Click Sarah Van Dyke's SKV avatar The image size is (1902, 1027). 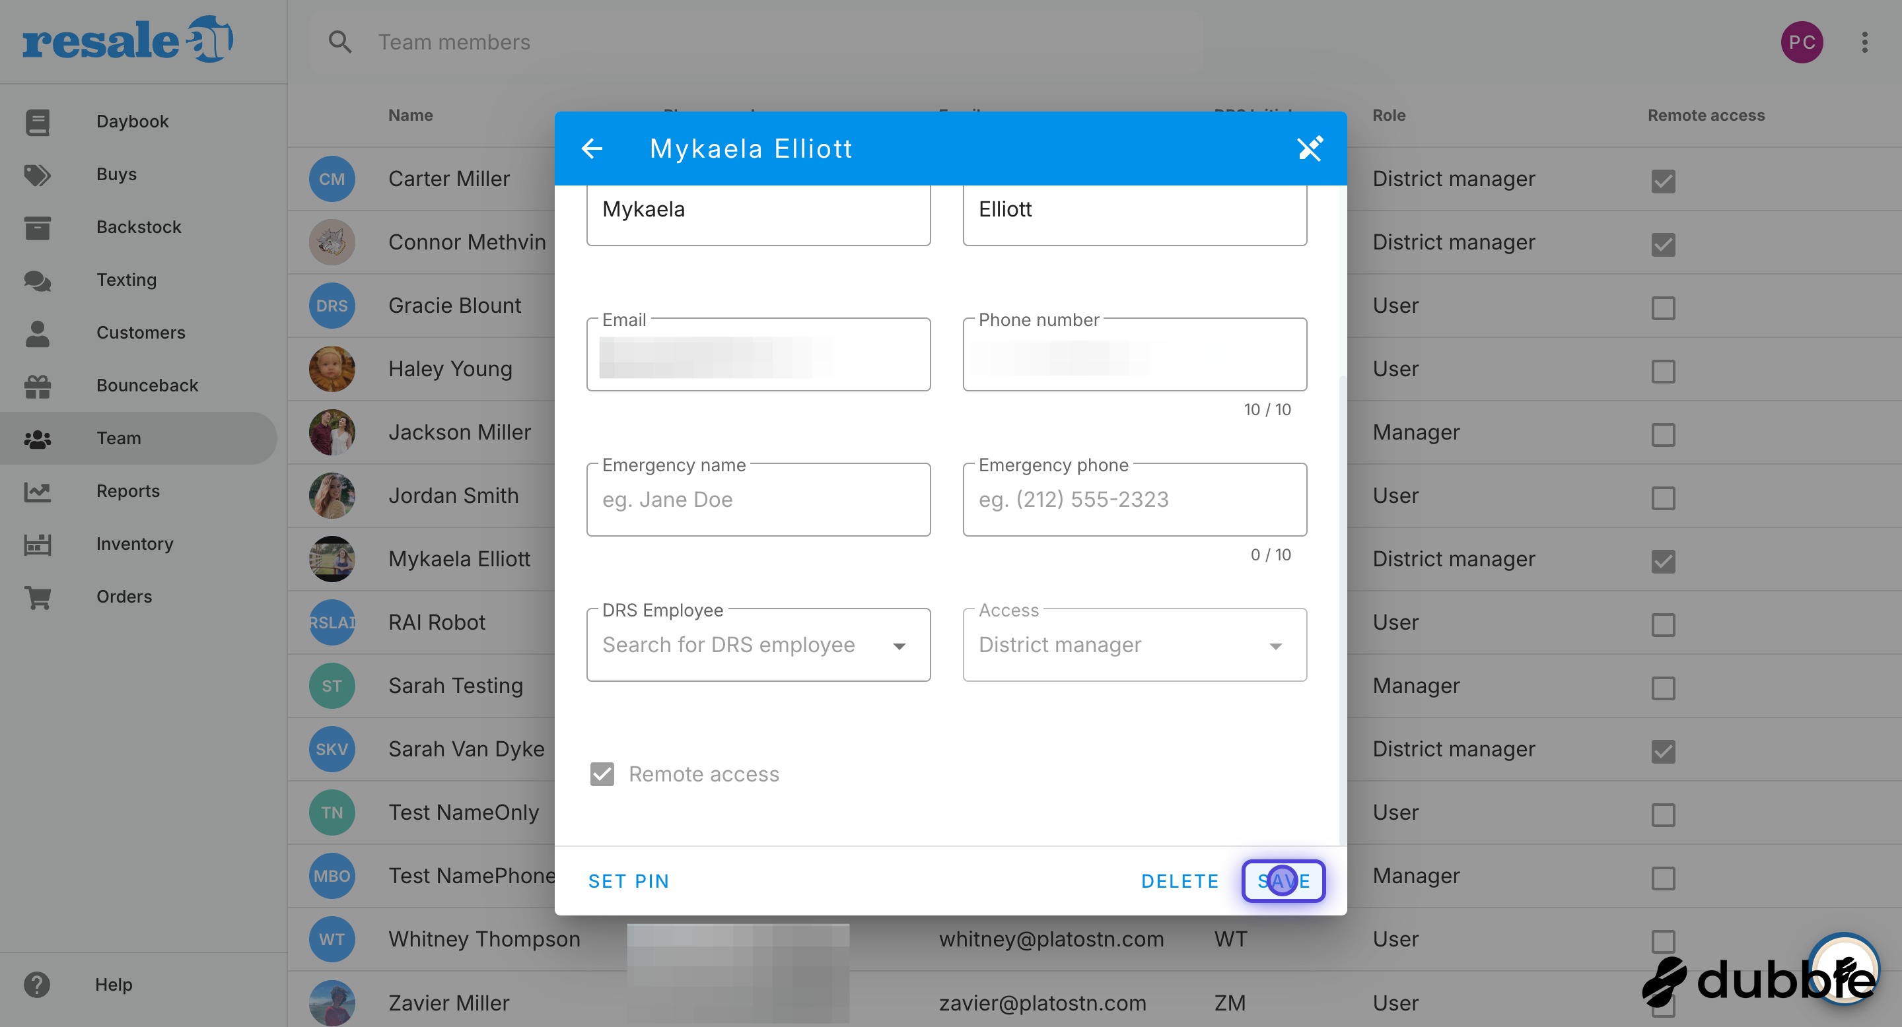pos(332,750)
